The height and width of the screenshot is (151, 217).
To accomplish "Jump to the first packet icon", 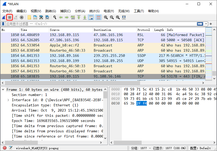I will point(79,17).
